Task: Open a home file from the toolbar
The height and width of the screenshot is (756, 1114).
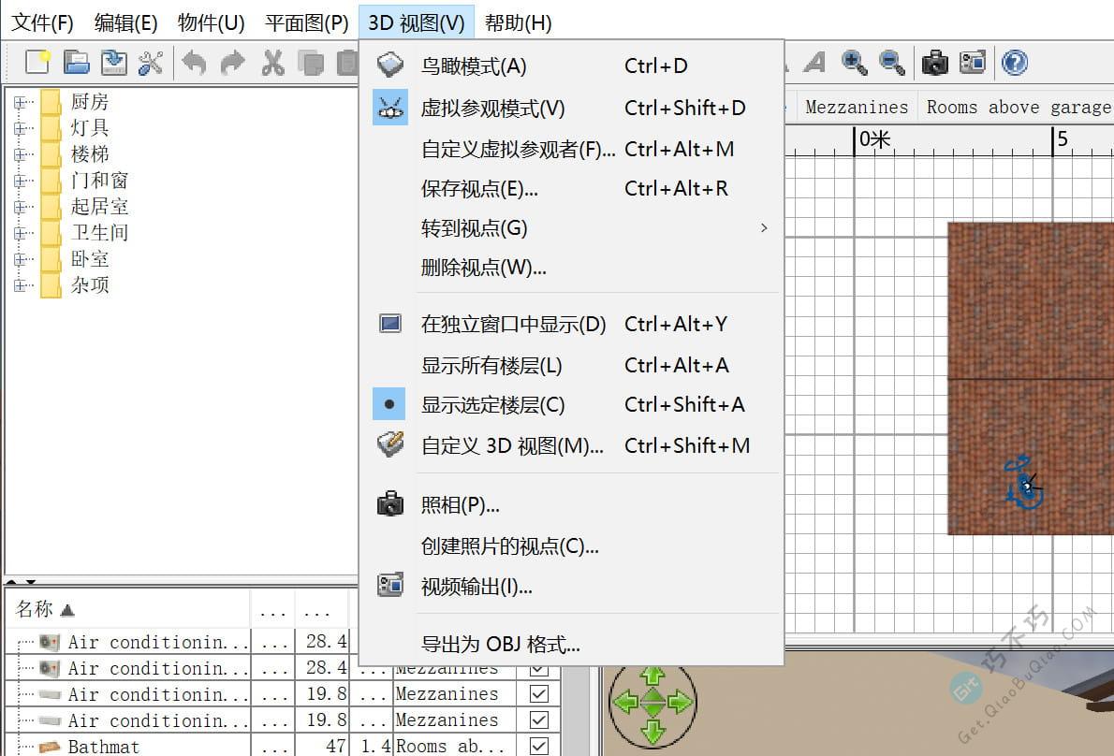Action: 76,63
